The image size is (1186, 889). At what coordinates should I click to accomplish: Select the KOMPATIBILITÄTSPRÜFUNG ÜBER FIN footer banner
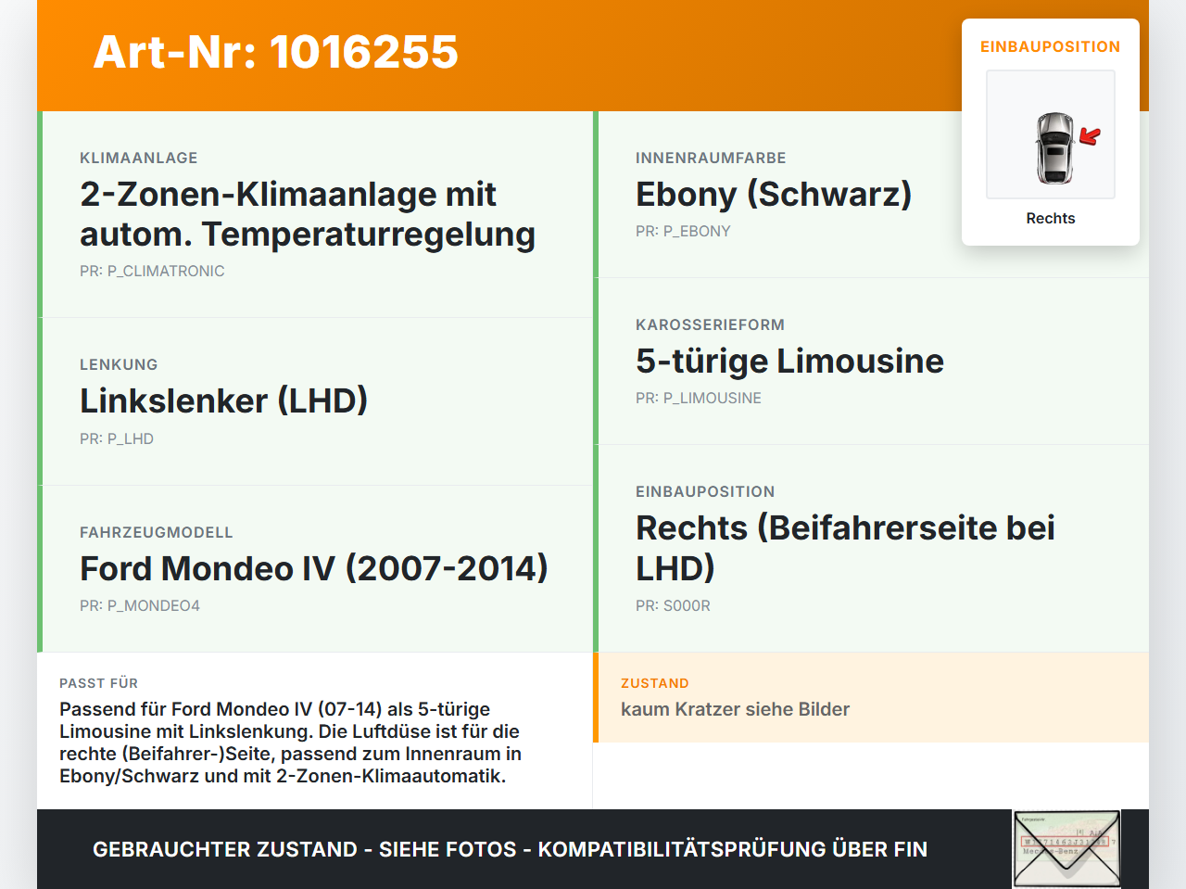click(510, 849)
